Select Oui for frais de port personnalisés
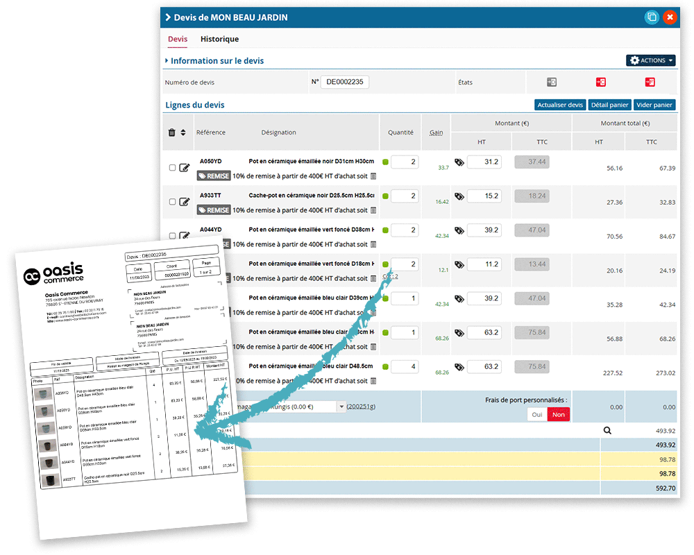 tap(537, 415)
